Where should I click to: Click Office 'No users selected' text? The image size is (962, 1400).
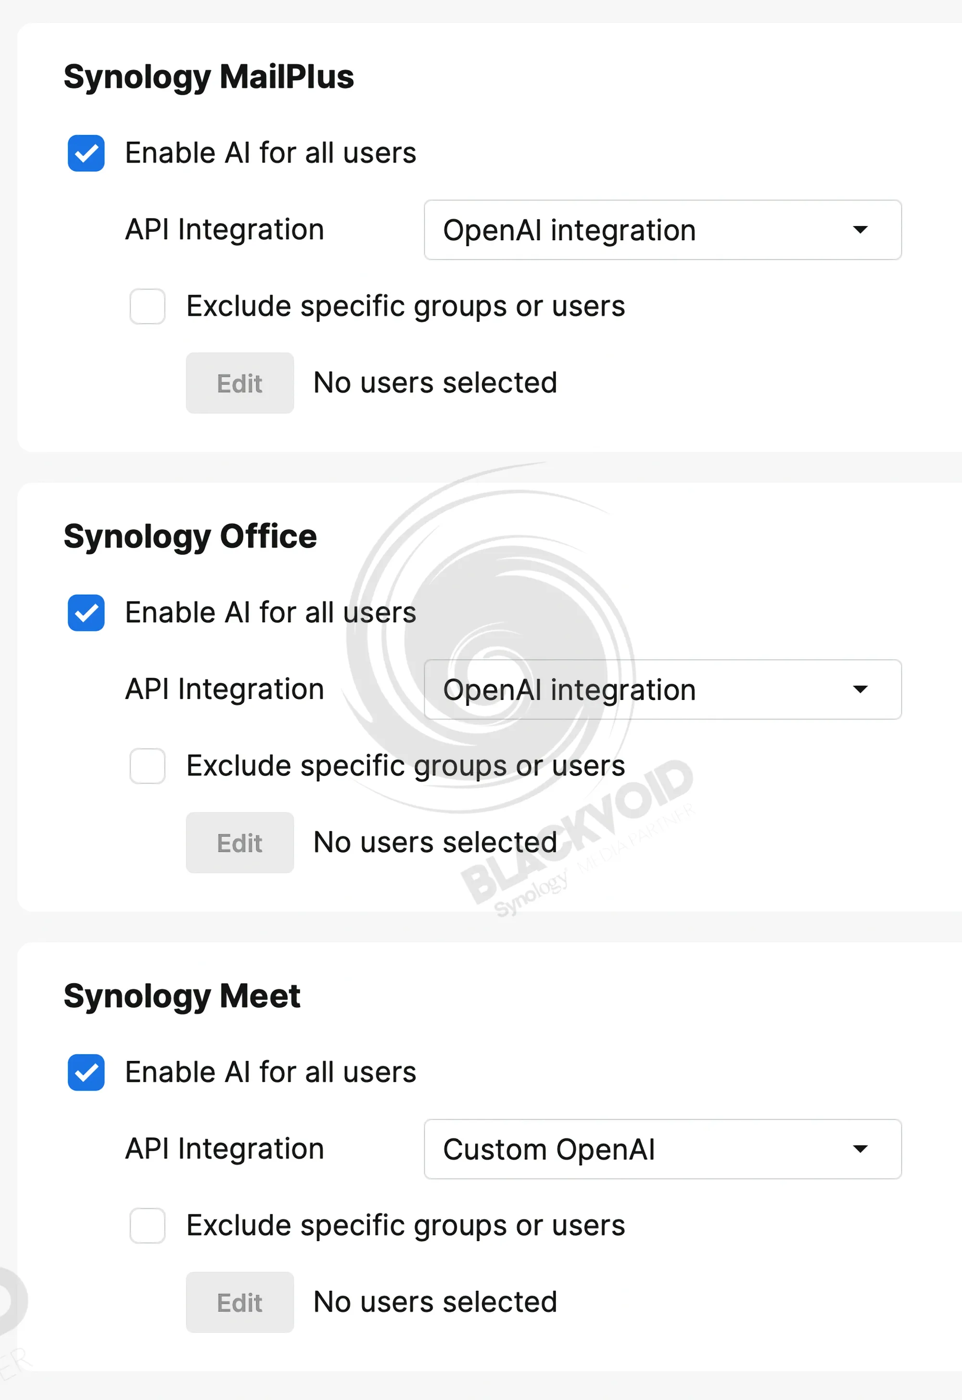click(x=435, y=843)
